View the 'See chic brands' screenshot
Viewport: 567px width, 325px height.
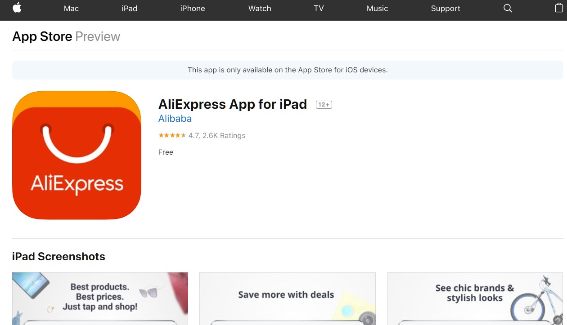click(x=475, y=298)
